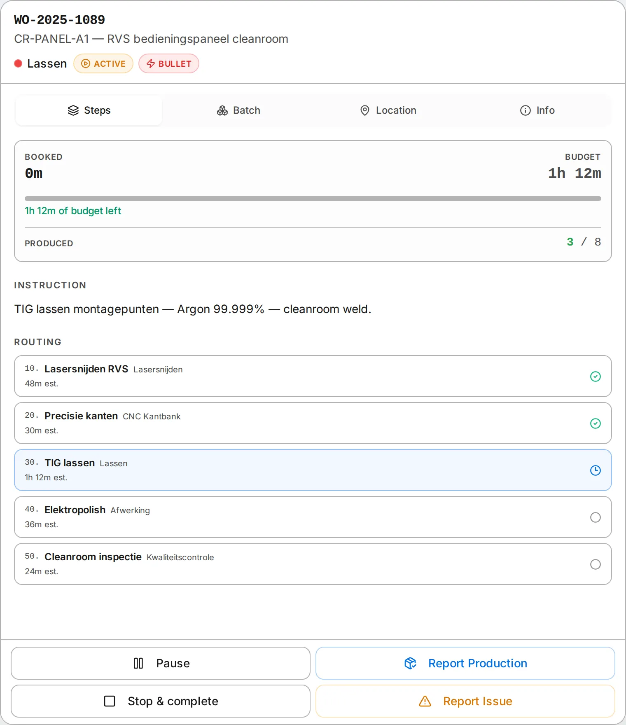Click the booked value "0m"
Image resolution: width=626 pixels, height=725 pixels.
pyautogui.click(x=34, y=173)
